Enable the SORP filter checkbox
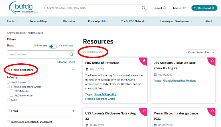 [8, 100]
